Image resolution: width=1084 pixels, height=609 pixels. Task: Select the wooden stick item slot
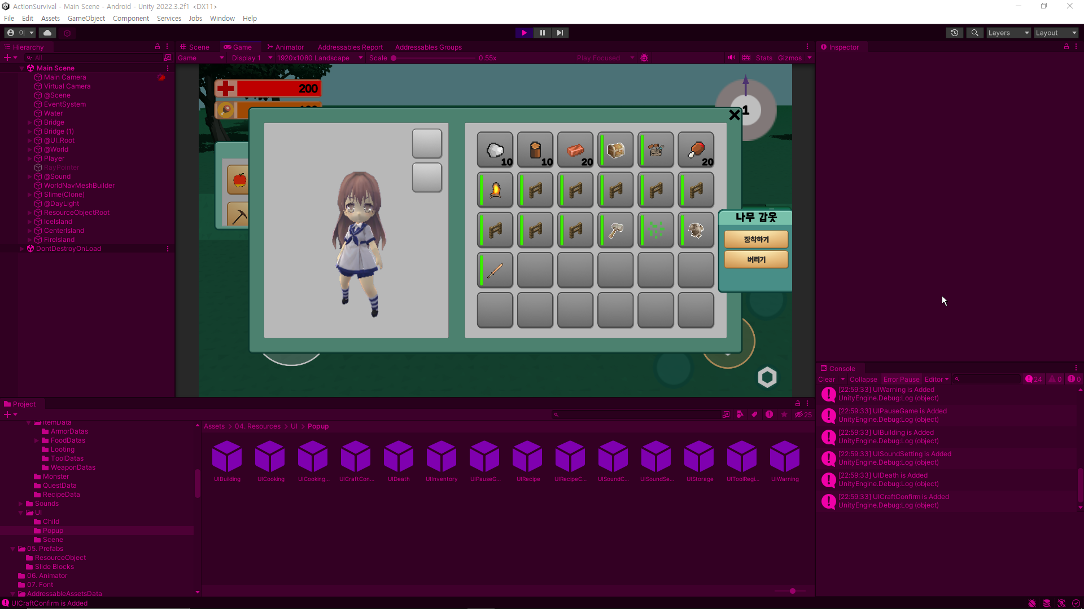point(495,270)
